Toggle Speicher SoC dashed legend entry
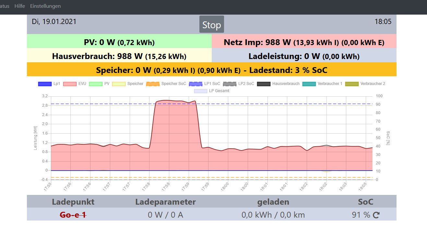This screenshot has width=427, height=240. pos(166,84)
